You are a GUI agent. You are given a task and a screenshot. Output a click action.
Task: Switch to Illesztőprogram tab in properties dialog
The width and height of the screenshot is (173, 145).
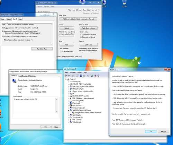pos(23,76)
